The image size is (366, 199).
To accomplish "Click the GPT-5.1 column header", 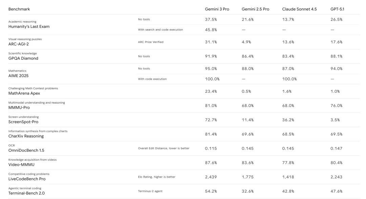I will point(337,9).
